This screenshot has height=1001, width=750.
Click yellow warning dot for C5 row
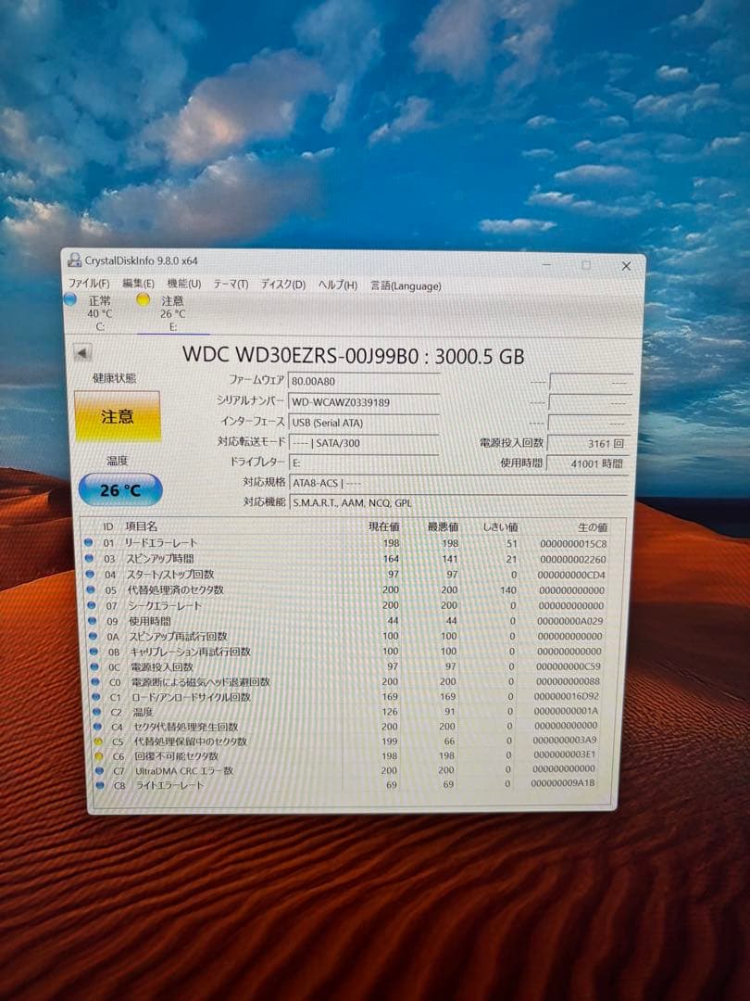[x=97, y=741]
